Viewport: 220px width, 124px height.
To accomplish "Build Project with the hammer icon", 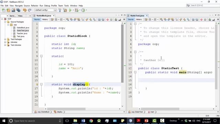I will [60, 10].
